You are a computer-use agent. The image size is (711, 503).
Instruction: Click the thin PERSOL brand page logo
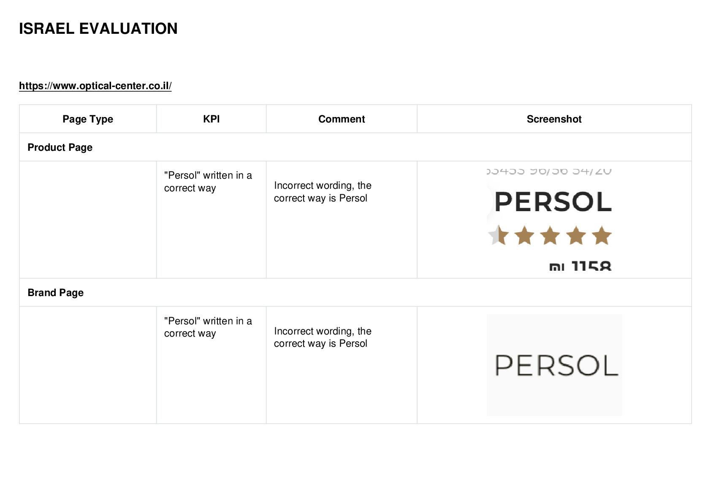point(556,365)
